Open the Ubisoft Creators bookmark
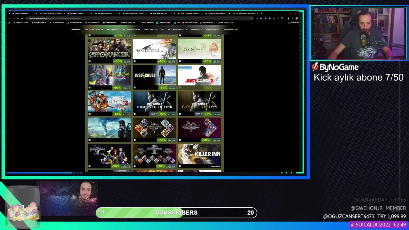Image resolution: width=409 pixels, height=230 pixels. coord(148,23)
